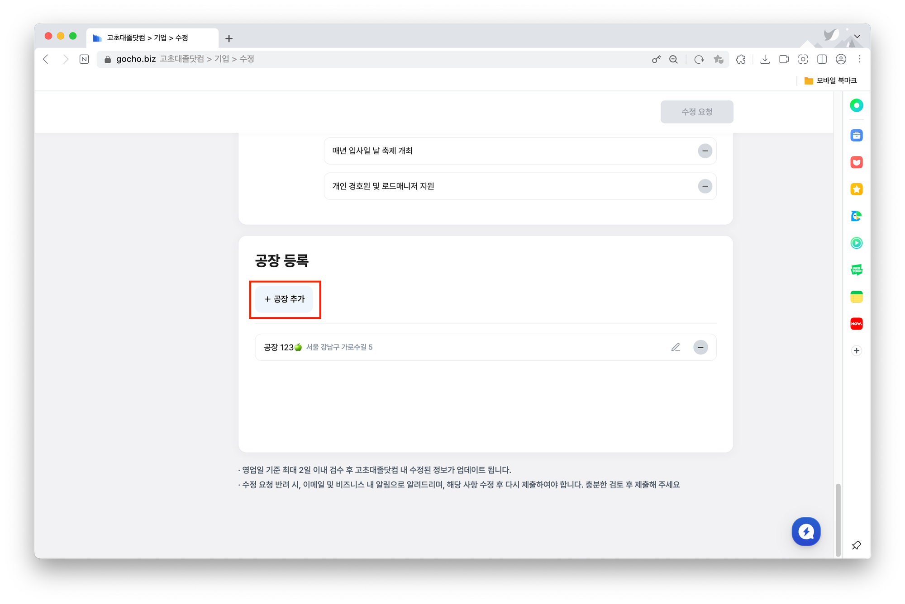The height and width of the screenshot is (604, 905).
Task: Open the blue chat support bubble
Action: (x=806, y=531)
